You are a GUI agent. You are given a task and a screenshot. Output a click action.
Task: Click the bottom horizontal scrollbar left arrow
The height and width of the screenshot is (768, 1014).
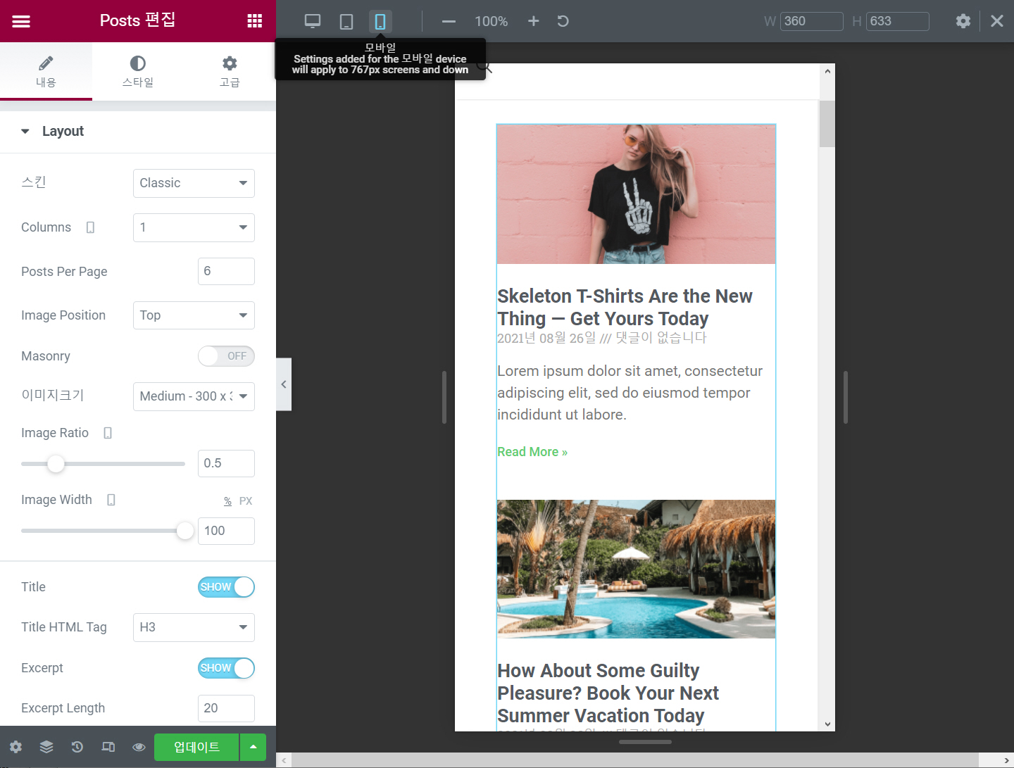284,760
